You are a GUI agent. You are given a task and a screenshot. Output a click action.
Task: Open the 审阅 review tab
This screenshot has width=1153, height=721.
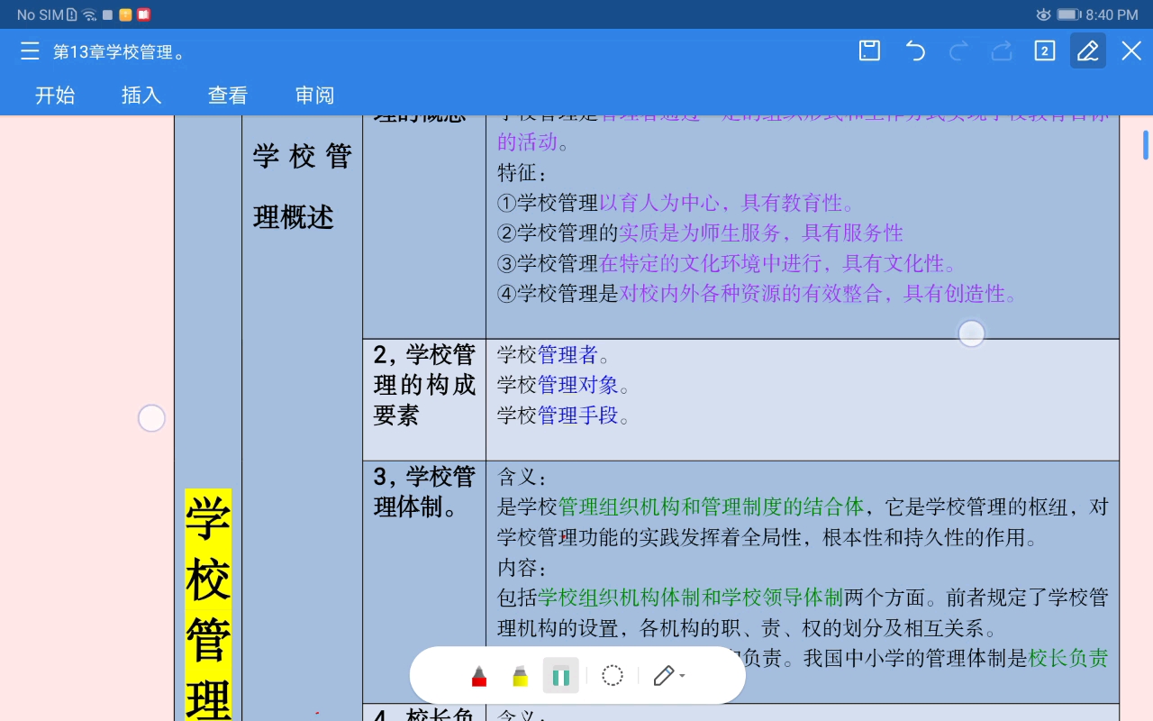pyautogui.click(x=313, y=96)
